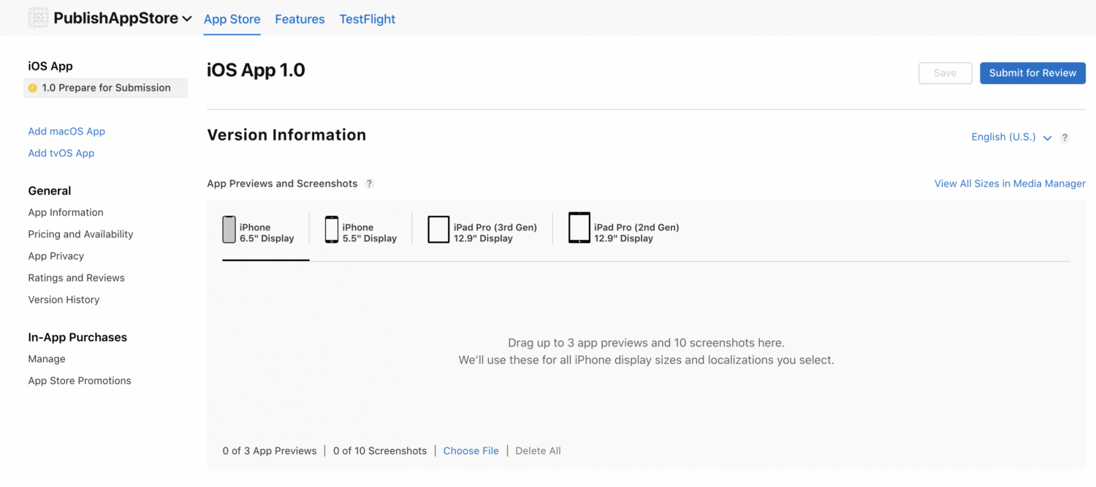Click Add macOS App in the sidebar
The width and height of the screenshot is (1096, 487).
coord(66,131)
